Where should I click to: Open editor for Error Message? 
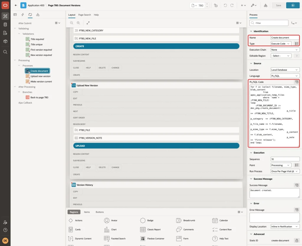[297, 210]
